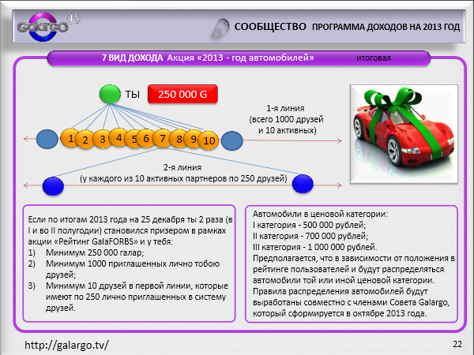
Task: Click the mouse icon beside 'СООБЩЕСТВО'
Action: pos(220,28)
